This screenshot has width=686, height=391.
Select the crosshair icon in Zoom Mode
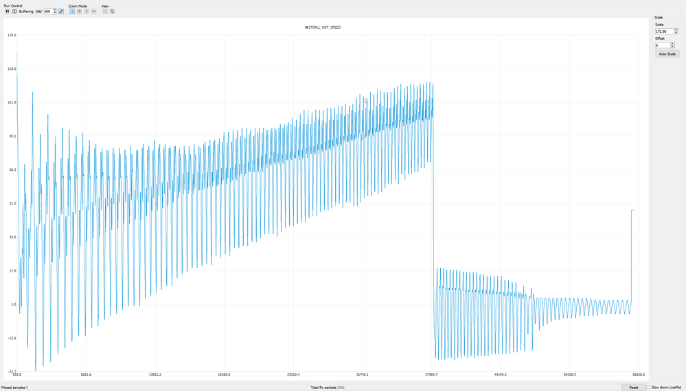click(x=79, y=12)
